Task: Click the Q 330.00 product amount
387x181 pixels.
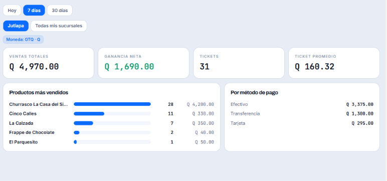Action: pos(203,114)
